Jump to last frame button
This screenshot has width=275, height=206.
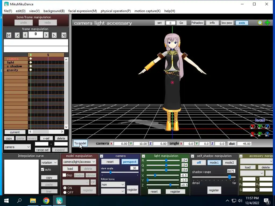[64, 35]
